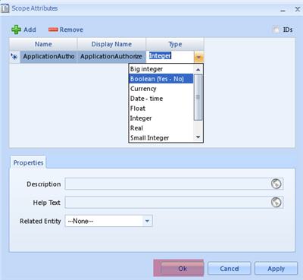Click the Name column header
Image resolution: width=303 pixels, height=280 pixels.
43,44
